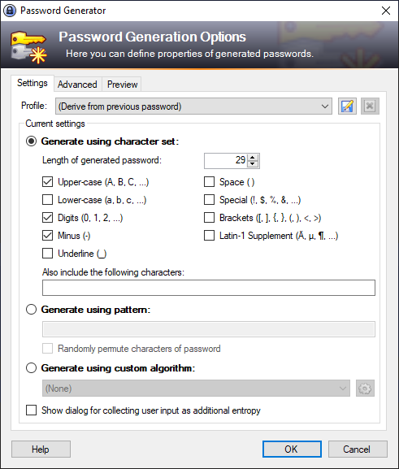This screenshot has height=469, width=399.
Task: Toggle the additional entropy dialog checkbox
Action: point(31,410)
